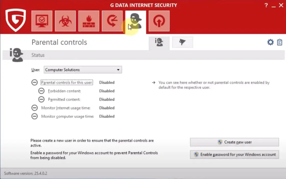Toggle Monitor Internet usage time status
Image resolution: width=286 pixels, height=179 pixels.
(x=34, y=108)
